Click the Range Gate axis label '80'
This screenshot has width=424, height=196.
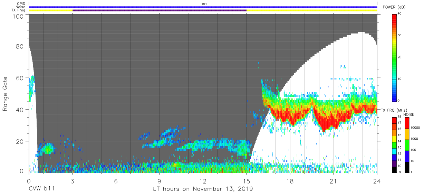tap(20, 46)
